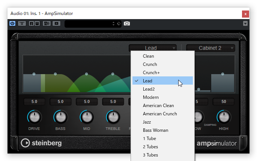Open the Cabinet 2 selector dropdown
Image resolution: width=257 pixels, height=161 pixels.
tap(210, 48)
